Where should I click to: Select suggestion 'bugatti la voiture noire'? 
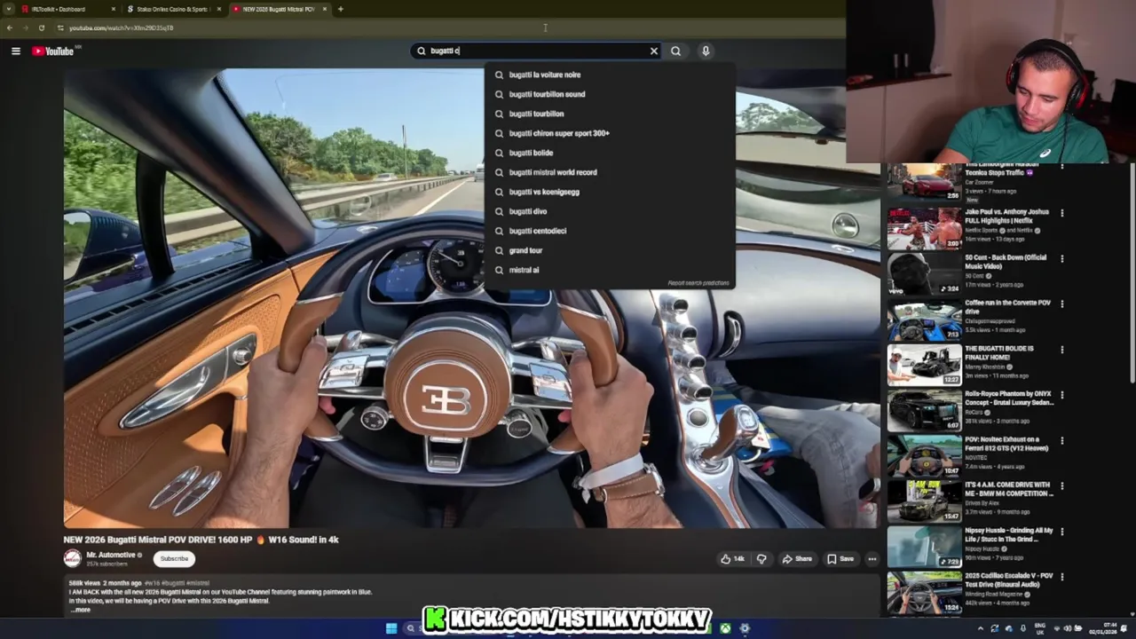610,75
